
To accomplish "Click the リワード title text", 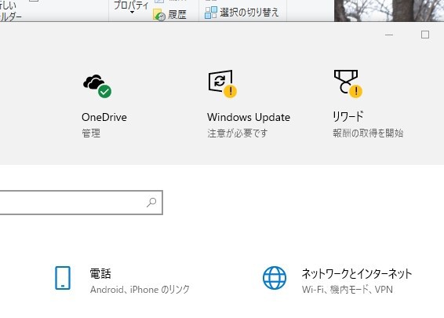I will click(348, 116).
